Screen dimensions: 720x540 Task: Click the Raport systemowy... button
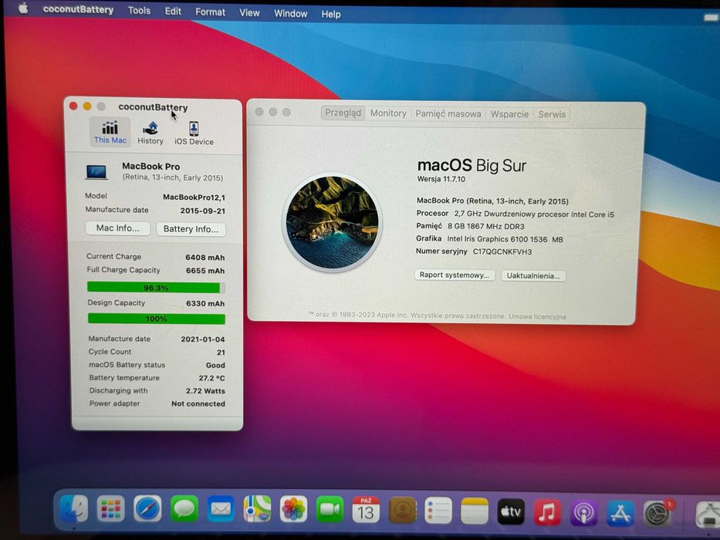[x=454, y=275]
